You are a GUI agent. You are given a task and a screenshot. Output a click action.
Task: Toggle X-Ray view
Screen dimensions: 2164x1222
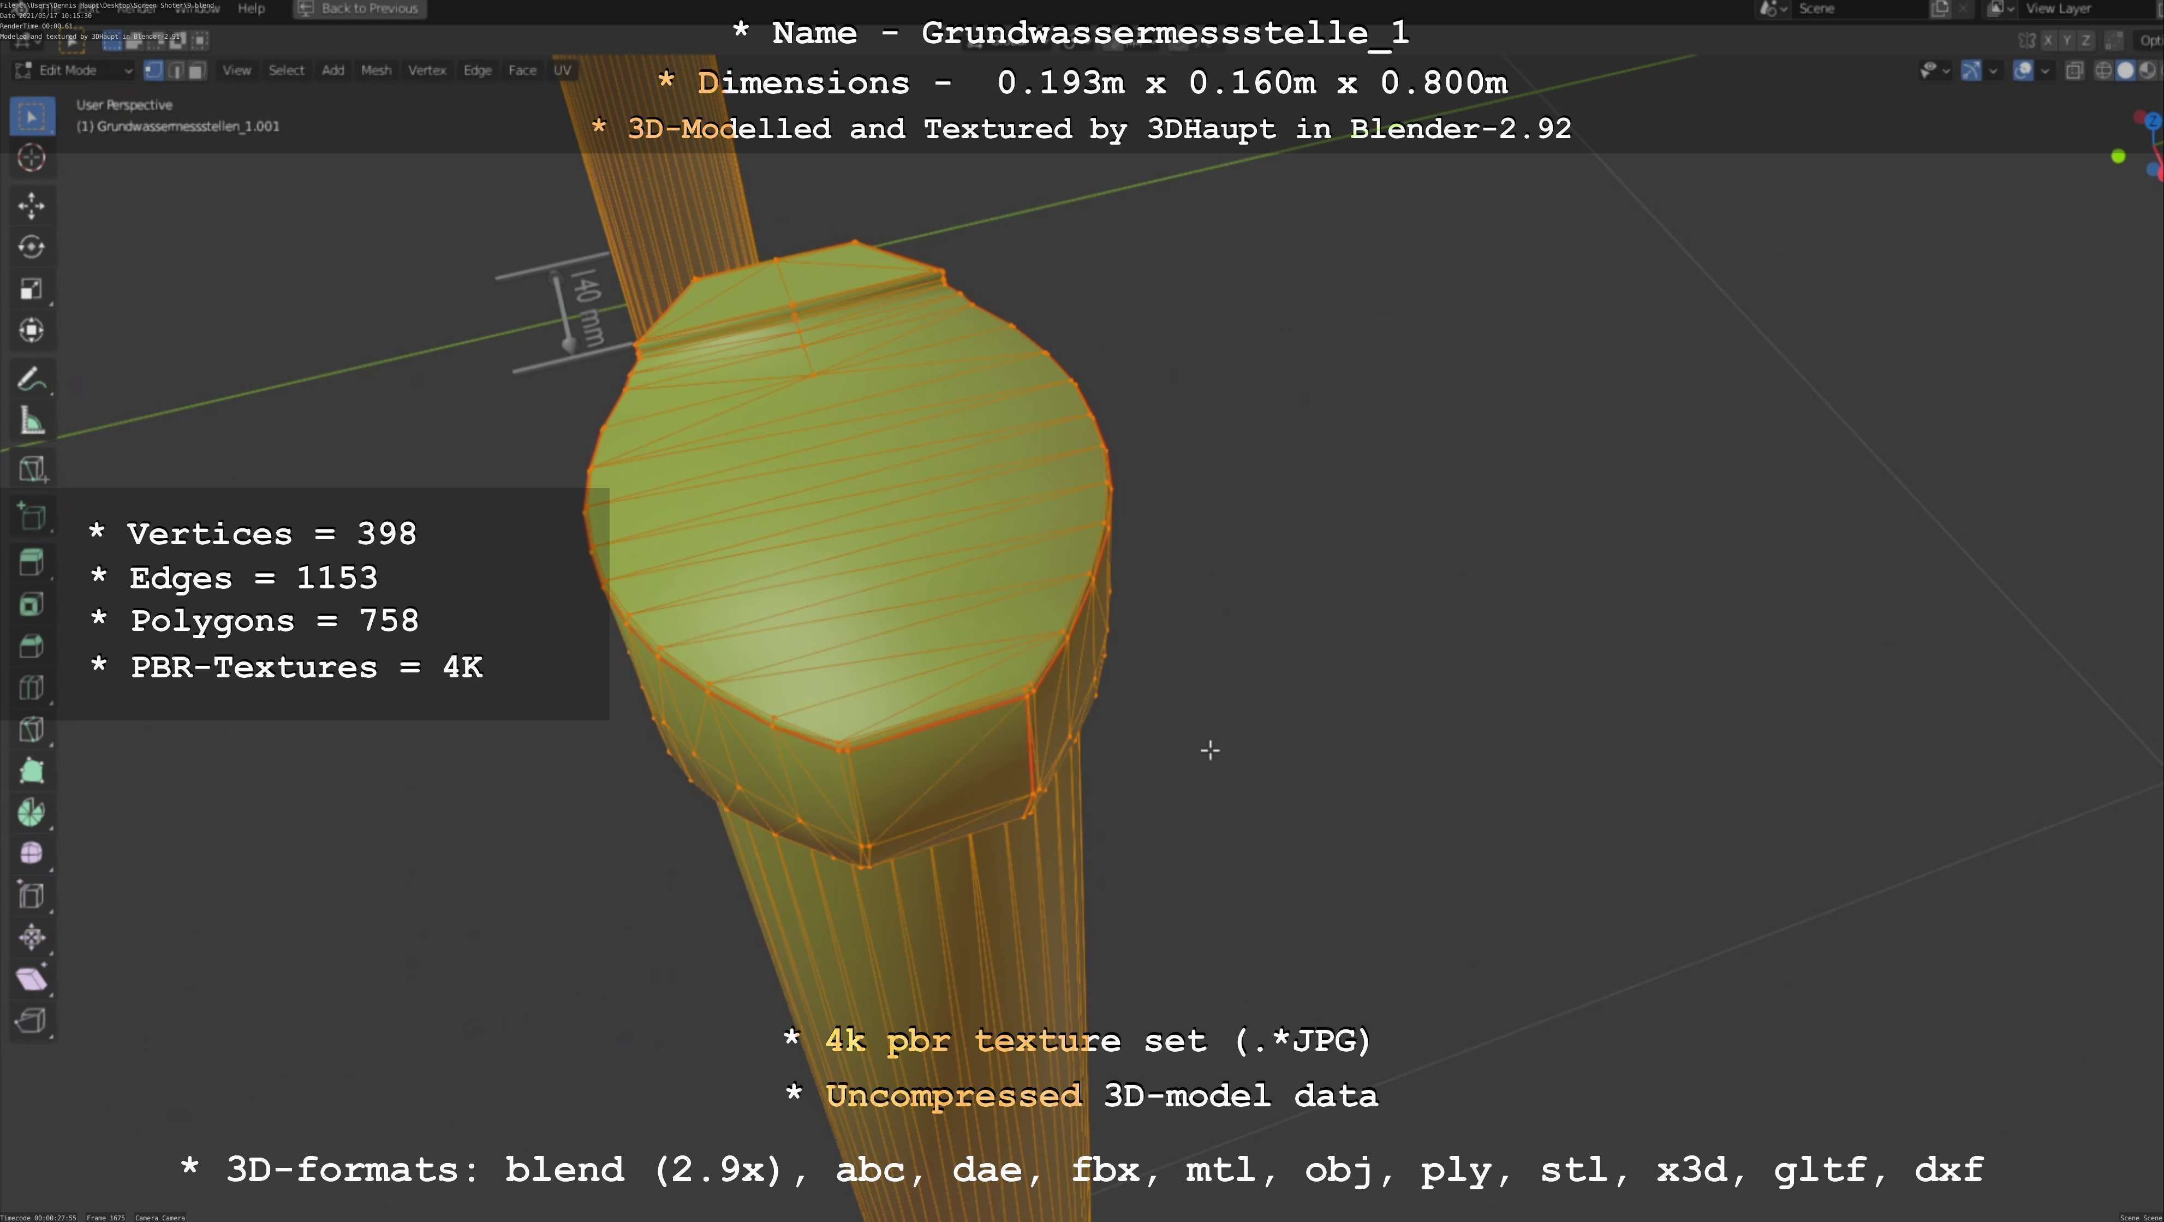click(2074, 70)
